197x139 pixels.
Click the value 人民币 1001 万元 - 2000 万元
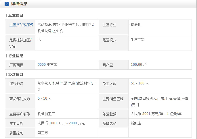61,123
